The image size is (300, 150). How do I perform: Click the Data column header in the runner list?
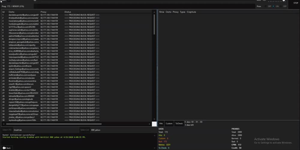[11, 12]
